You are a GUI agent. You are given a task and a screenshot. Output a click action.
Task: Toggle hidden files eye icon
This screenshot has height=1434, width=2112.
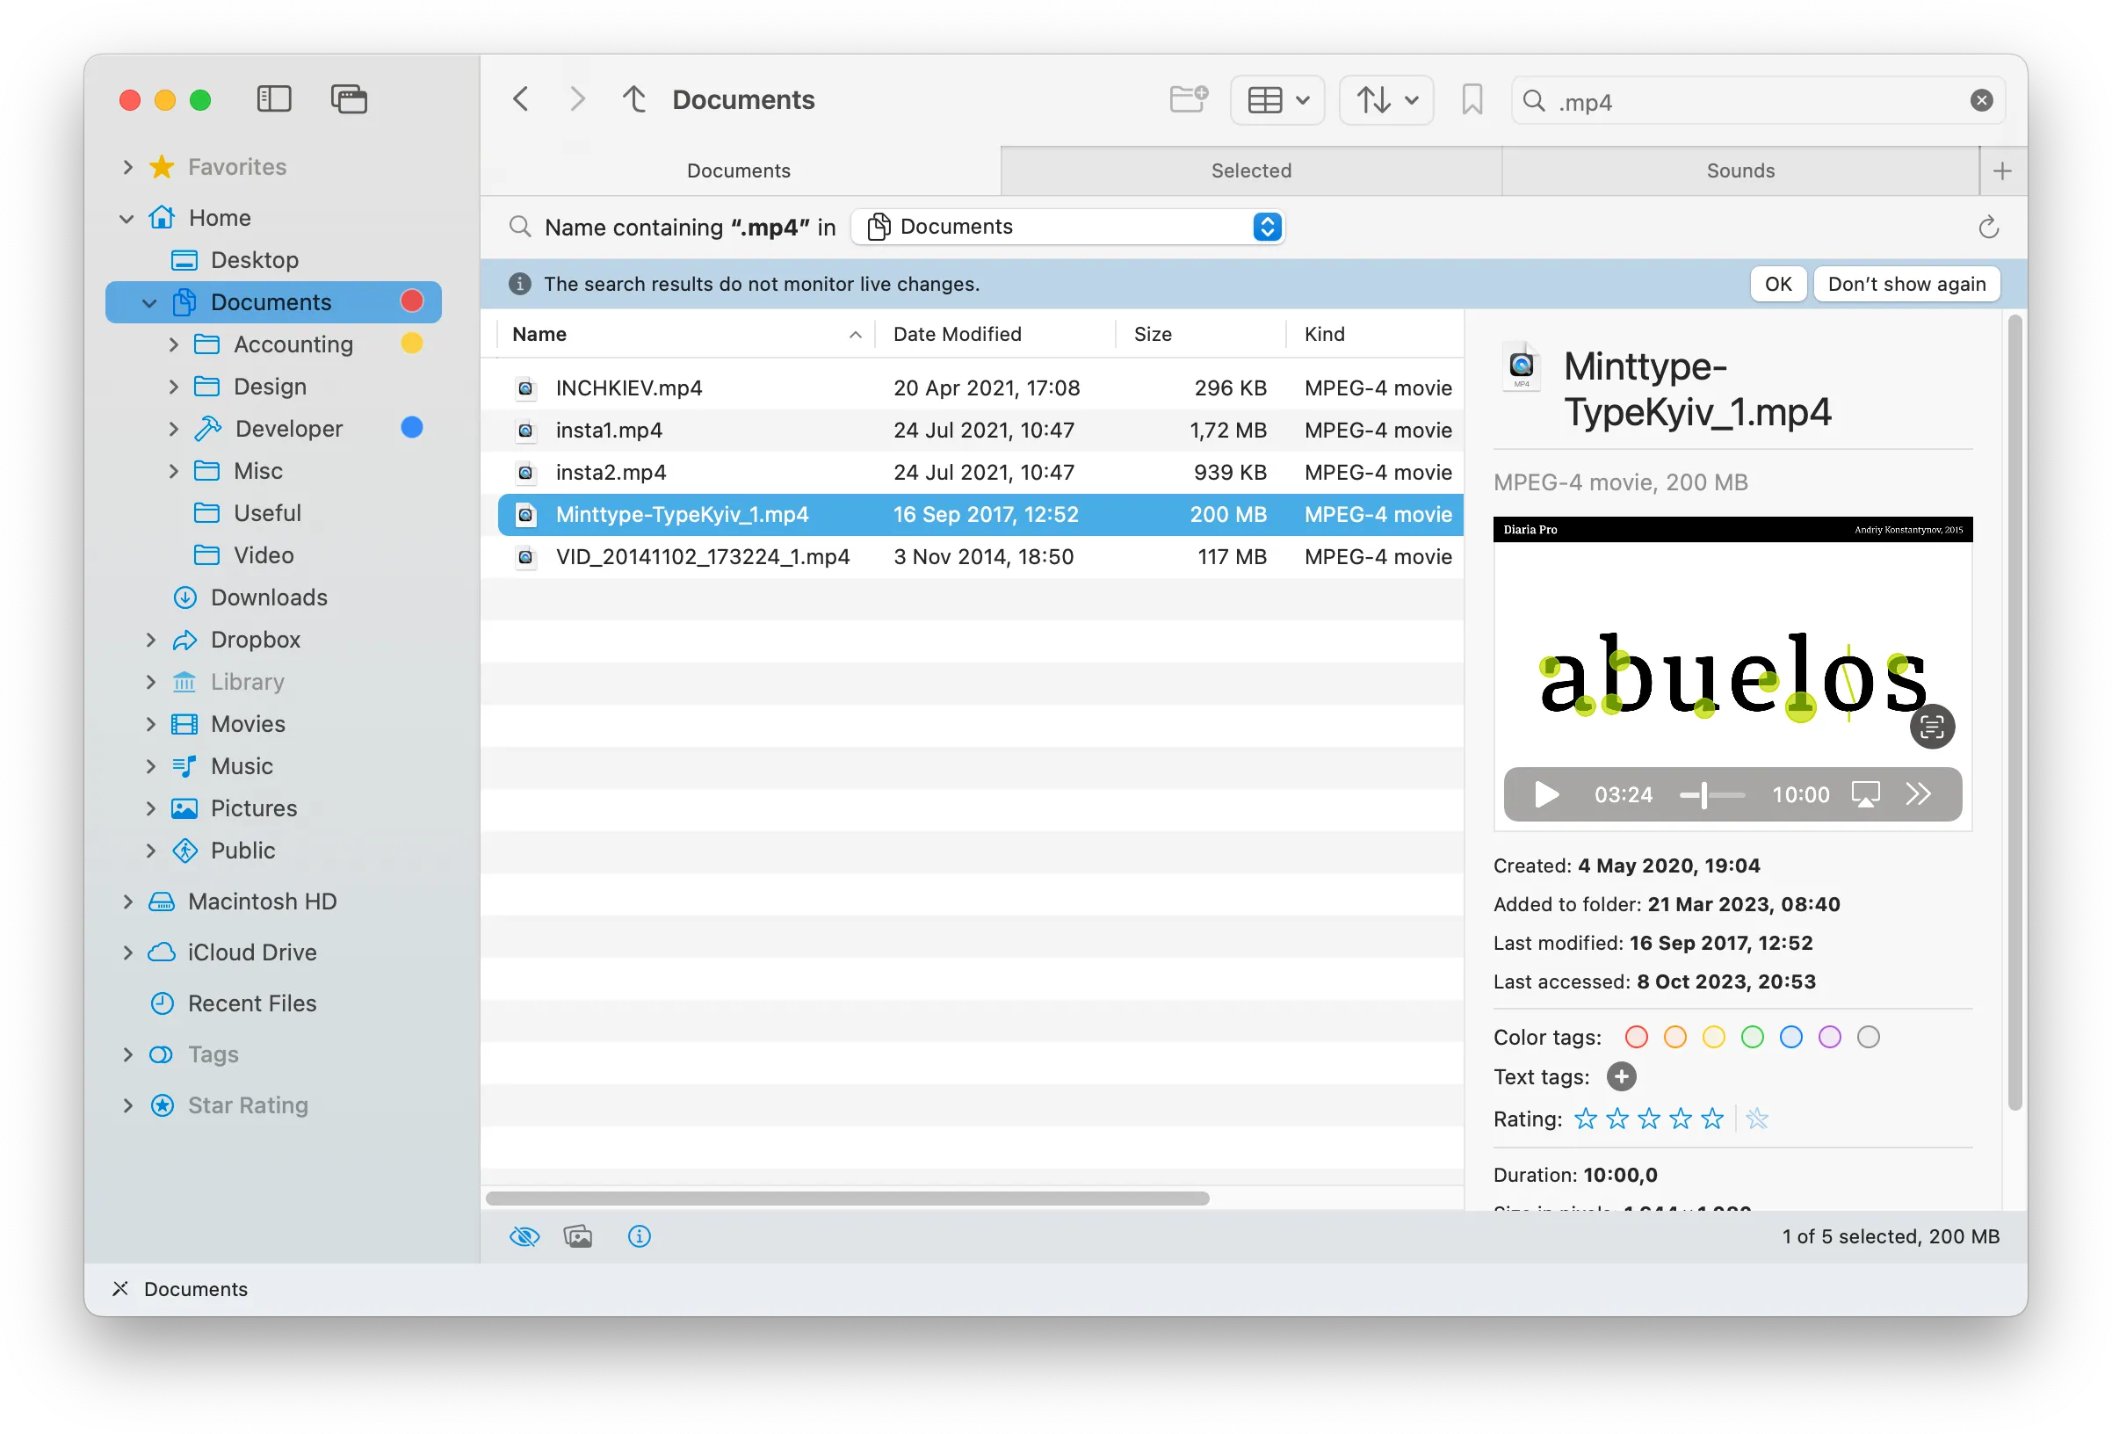(524, 1236)
